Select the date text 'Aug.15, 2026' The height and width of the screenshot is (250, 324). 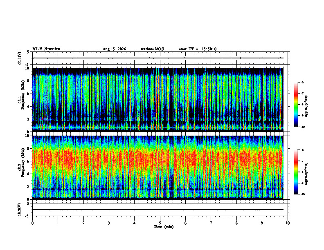click(114, 49)
